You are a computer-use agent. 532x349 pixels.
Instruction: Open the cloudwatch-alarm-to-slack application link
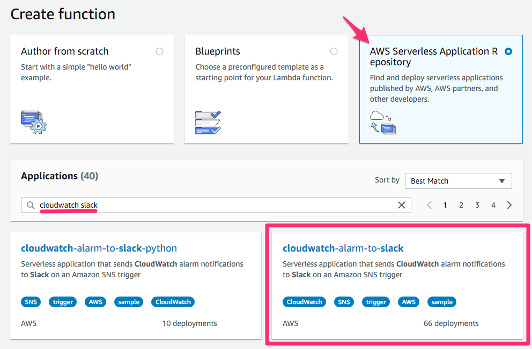tap(343, 248)
